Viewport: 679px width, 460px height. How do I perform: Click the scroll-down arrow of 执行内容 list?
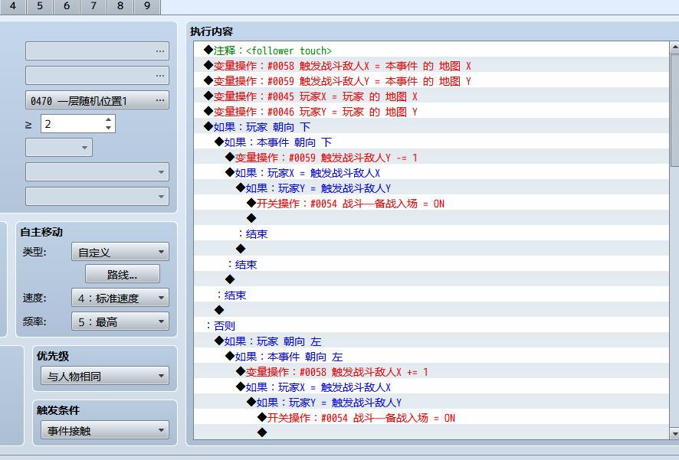[674, 432]
